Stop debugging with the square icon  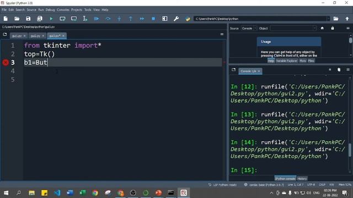point(153,19)
